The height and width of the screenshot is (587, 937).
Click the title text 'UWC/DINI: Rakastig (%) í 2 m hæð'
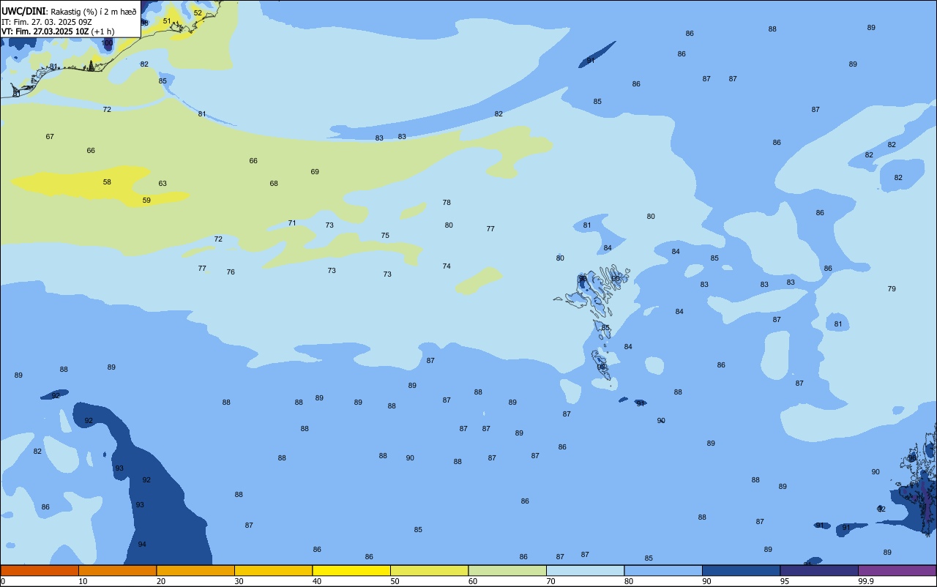click(69, 12)
